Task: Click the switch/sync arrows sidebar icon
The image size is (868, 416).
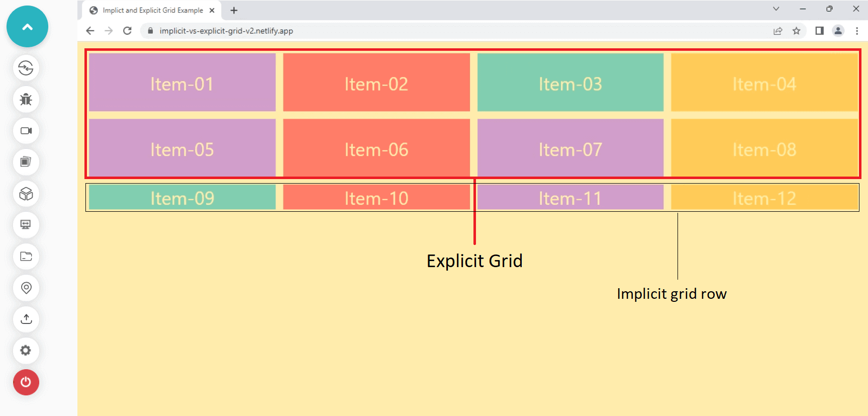Action: [x=26, y=68]
